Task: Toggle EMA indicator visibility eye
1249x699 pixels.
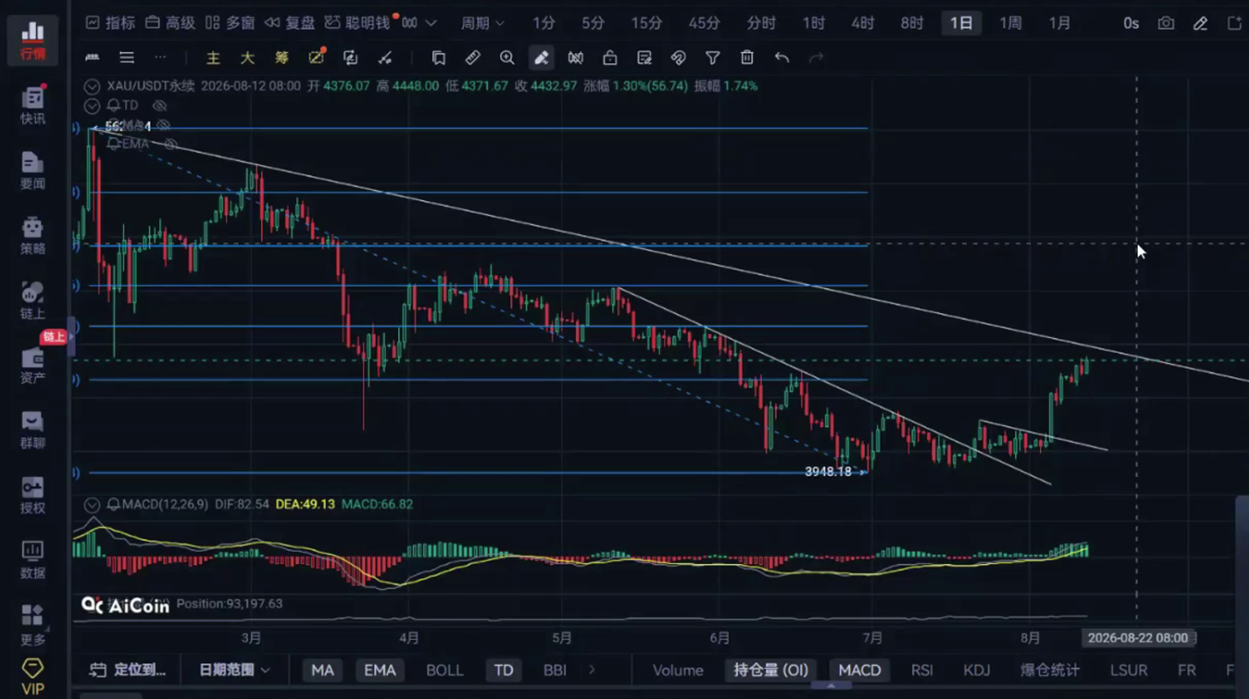Action: (x=171, y=144)
